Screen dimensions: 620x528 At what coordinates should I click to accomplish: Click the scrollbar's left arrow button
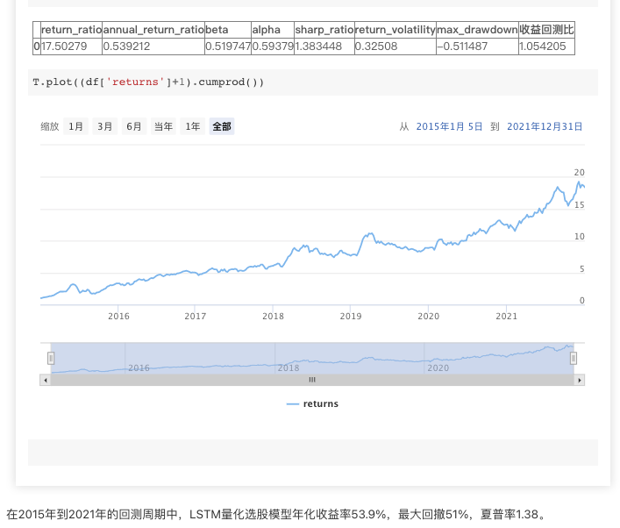[45, 380]
